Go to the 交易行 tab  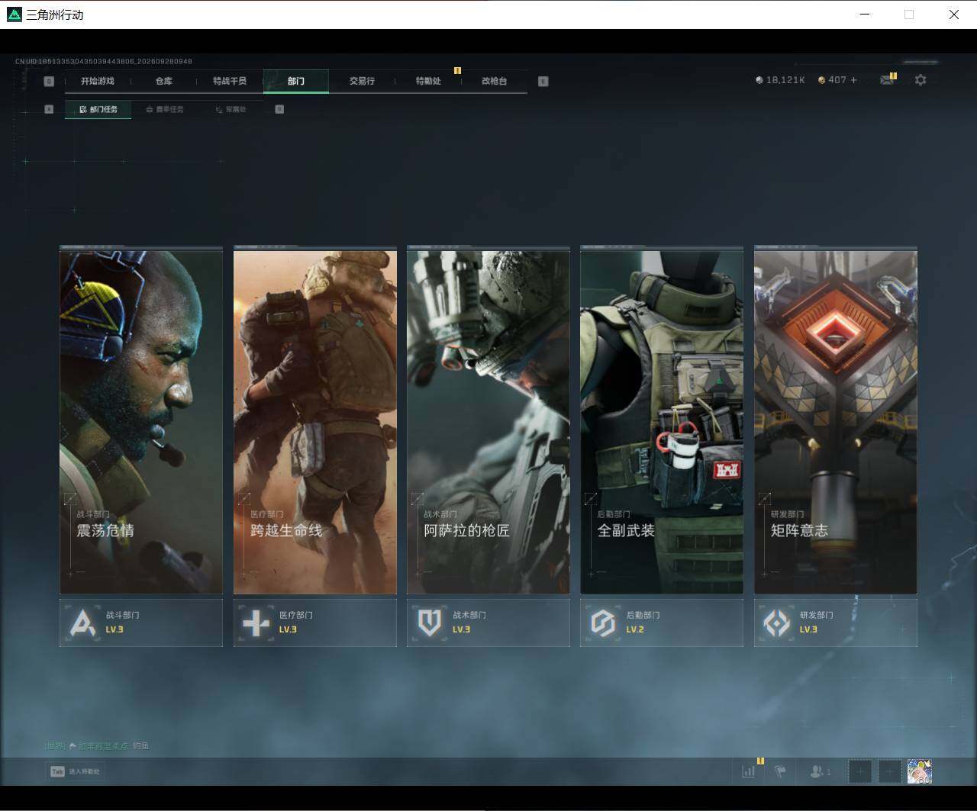point(362,81)
